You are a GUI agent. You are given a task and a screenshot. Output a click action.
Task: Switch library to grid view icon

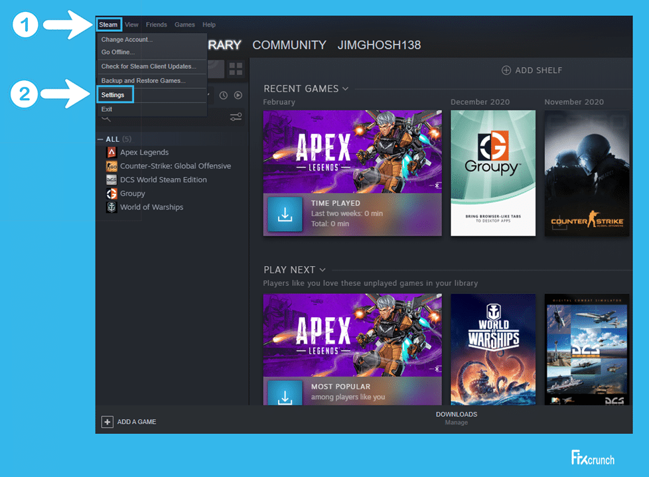click(x=236, y=69)
